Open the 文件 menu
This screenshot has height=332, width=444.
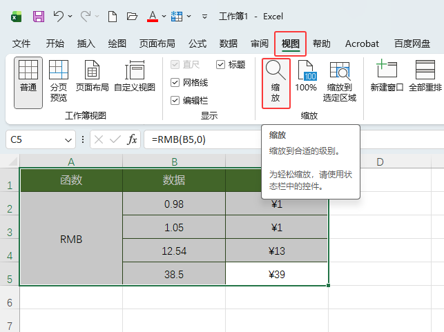[x=21, y=43]
